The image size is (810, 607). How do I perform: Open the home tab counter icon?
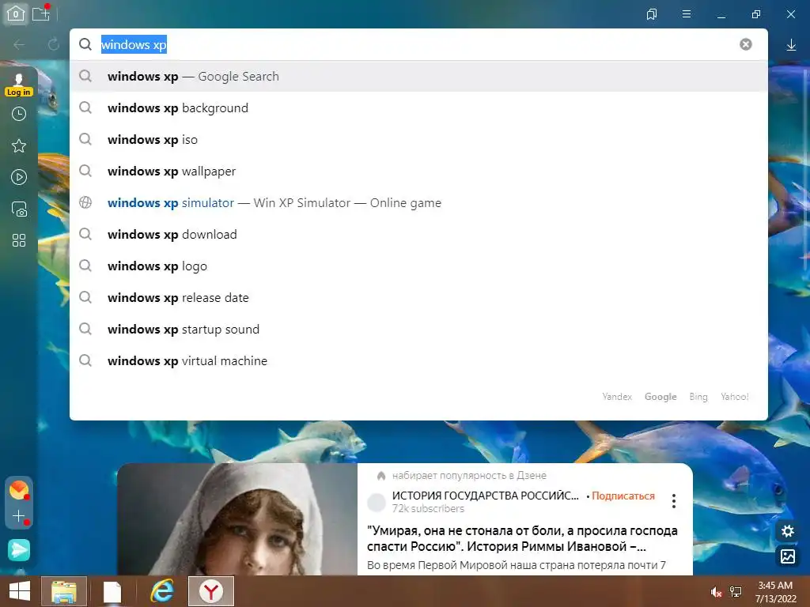16,14
